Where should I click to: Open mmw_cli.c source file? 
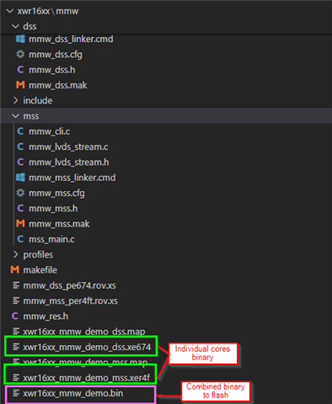(x=49, y=131)
